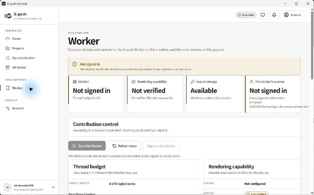Click the This device's session person icon
Screen dimensions: 314x195
[x=252, y=82]
